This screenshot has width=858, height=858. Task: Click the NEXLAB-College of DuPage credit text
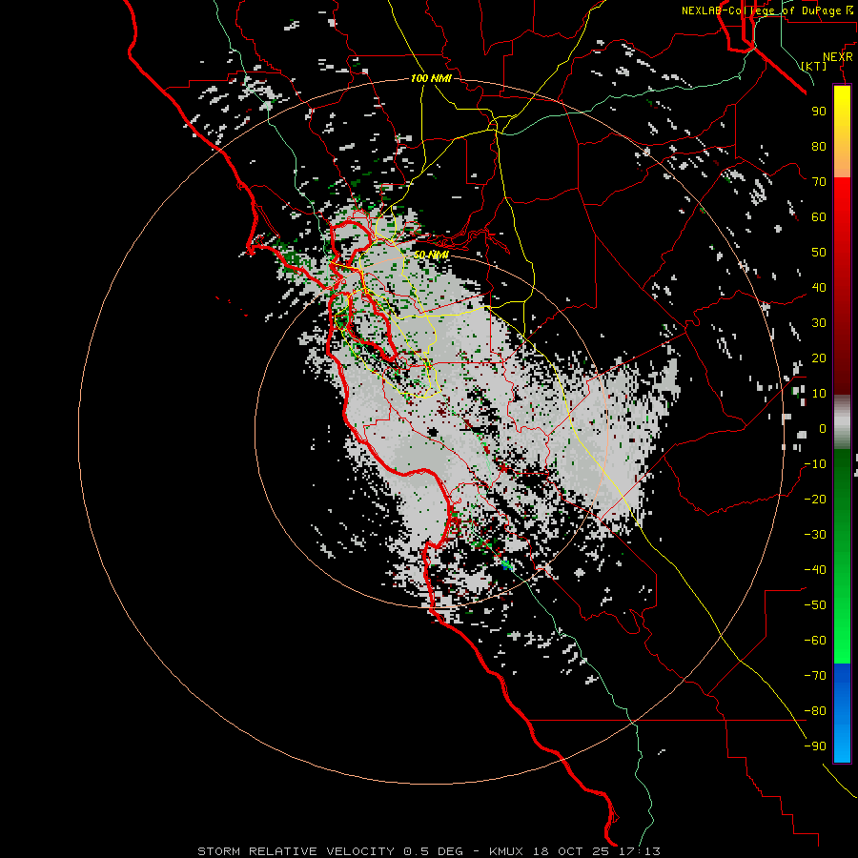(x=762, y=10)
